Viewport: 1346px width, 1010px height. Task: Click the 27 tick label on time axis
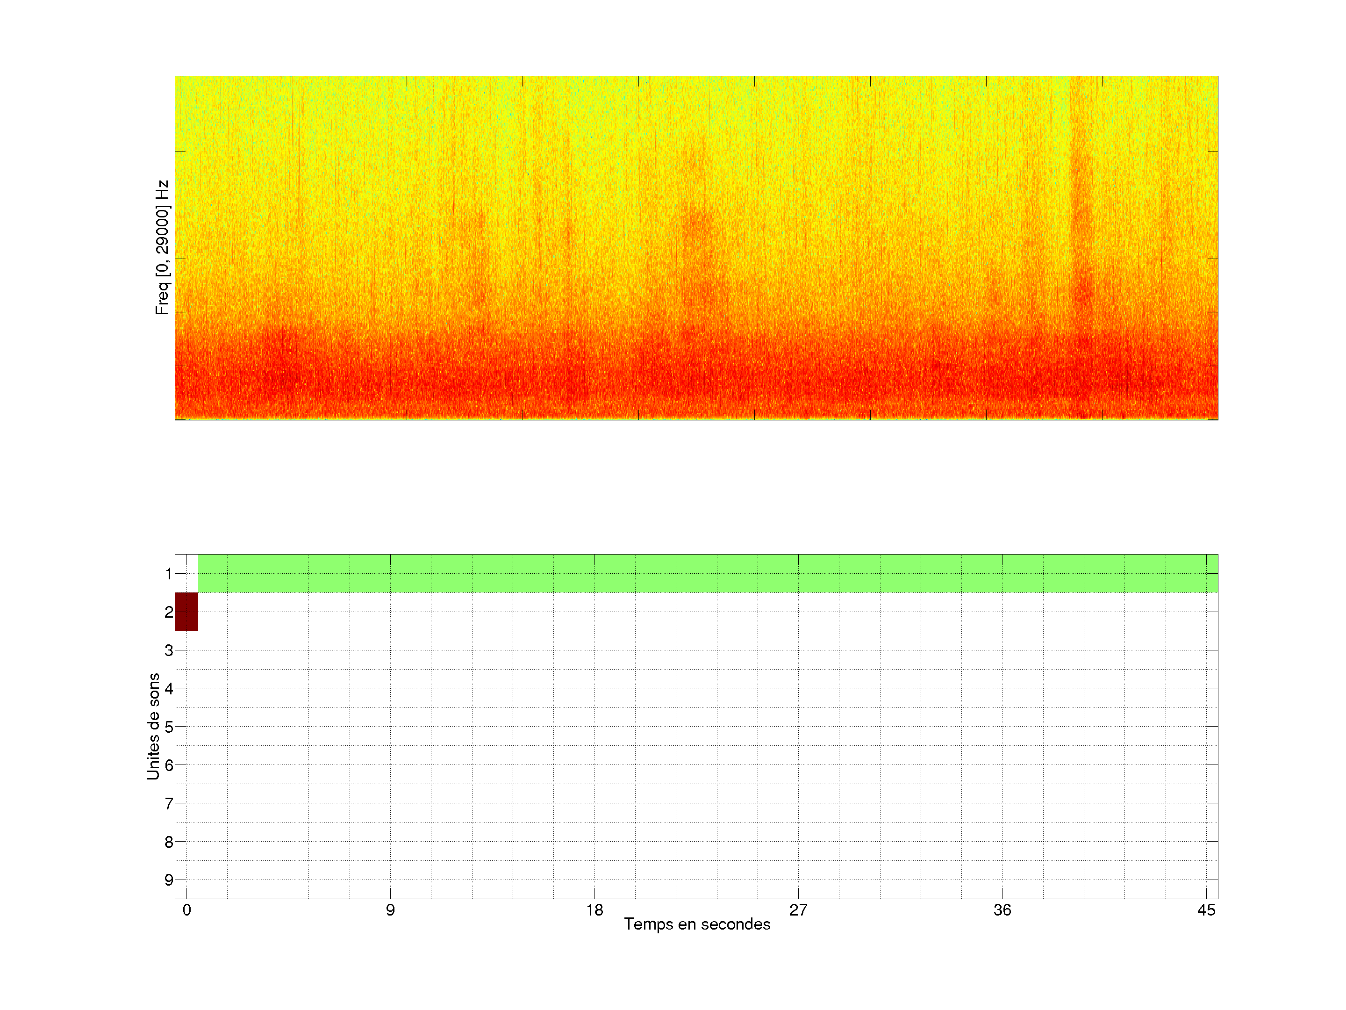coord(798,910)
